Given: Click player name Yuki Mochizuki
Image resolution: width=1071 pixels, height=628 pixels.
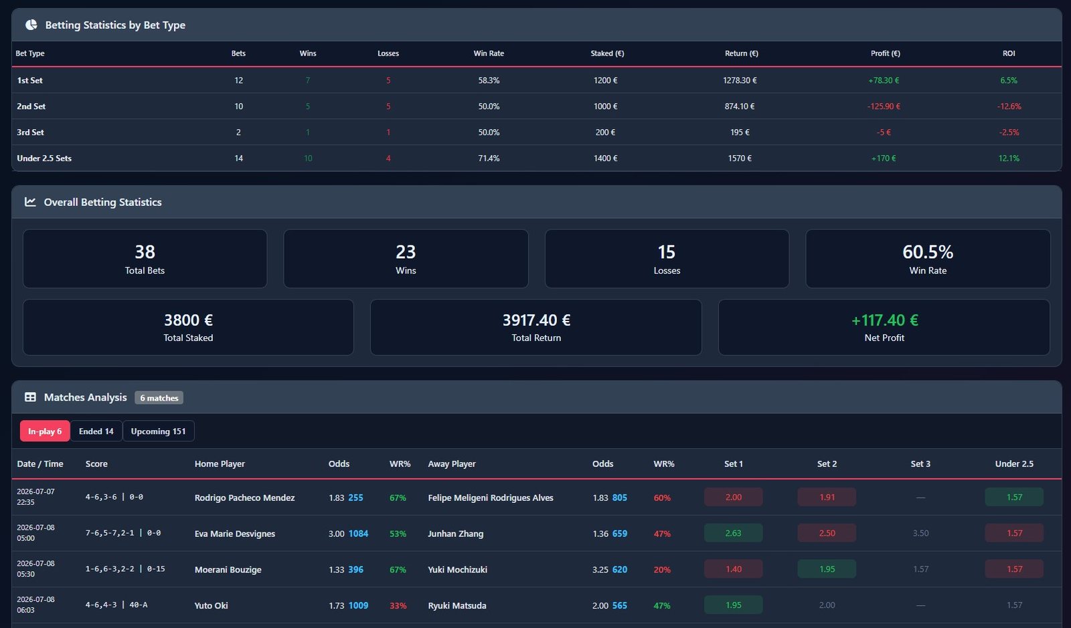Looking at the screenshot, I should [x=457, y=570].
